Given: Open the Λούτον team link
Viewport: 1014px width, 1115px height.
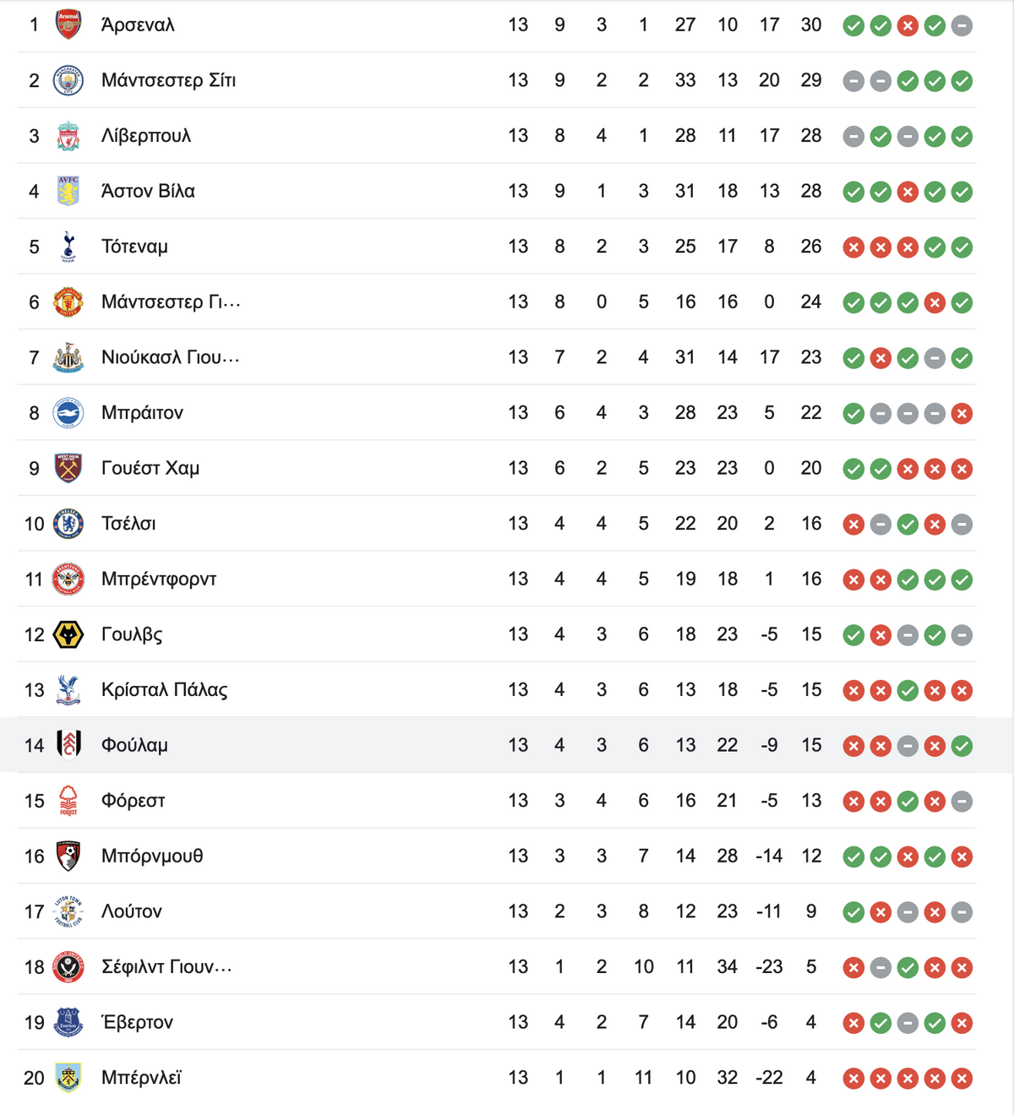Looking at the screenshot, I should tap(131, 911).
